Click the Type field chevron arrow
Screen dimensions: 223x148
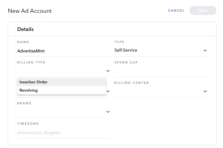click(205, 50)
